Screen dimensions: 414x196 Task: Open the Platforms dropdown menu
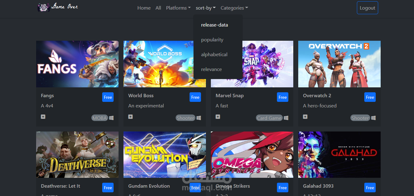point(178,8)
